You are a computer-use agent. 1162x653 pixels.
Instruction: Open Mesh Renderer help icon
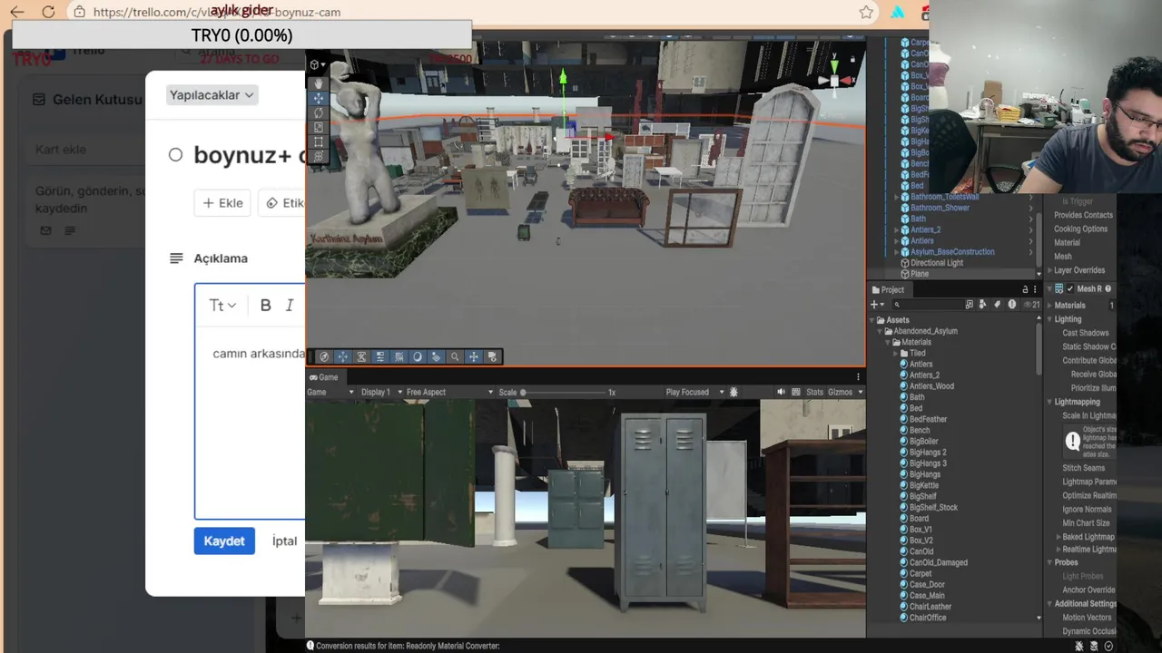point(1108,289)
